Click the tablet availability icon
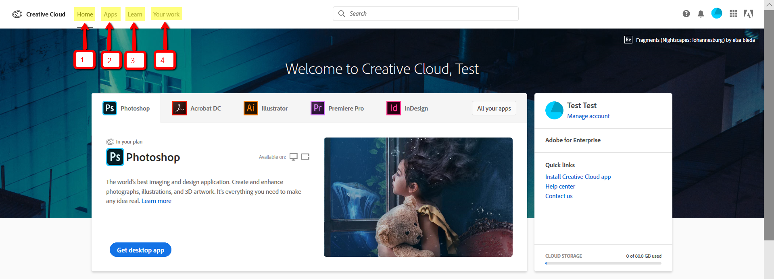Viewport: 774px width, 279px height. coord(305,156)
